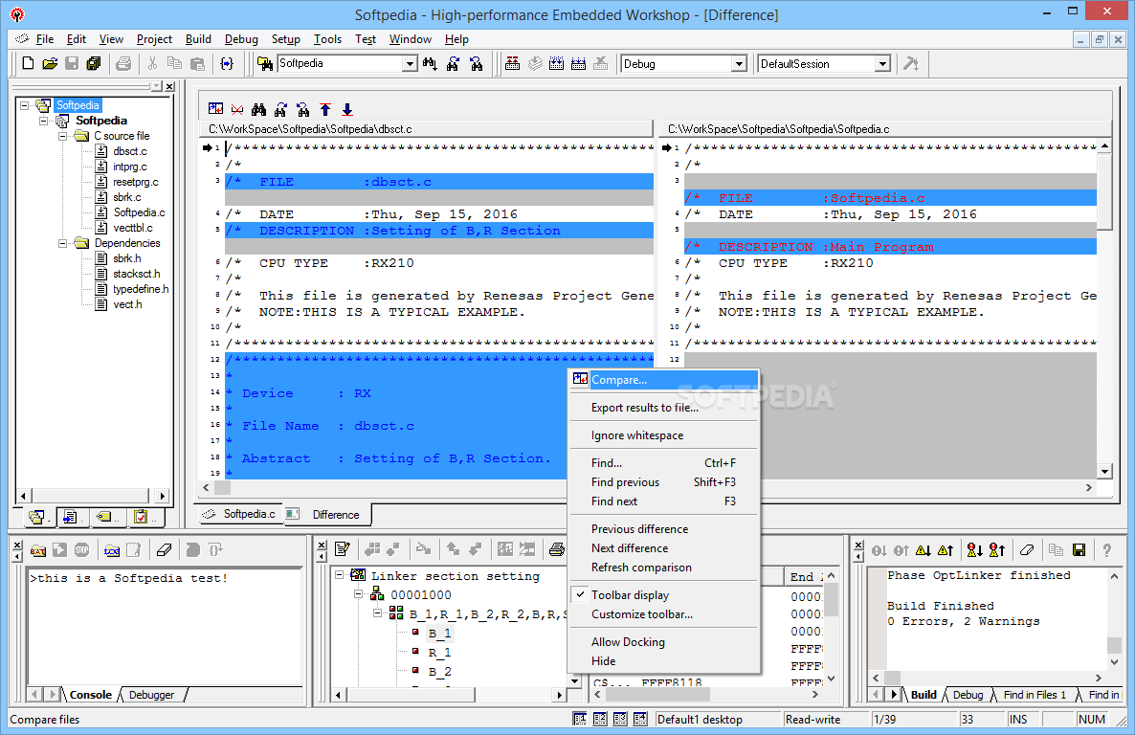Click the STOP icon in console toolbar
This screenshot has height=735, width=1135.
coord(81,550)
